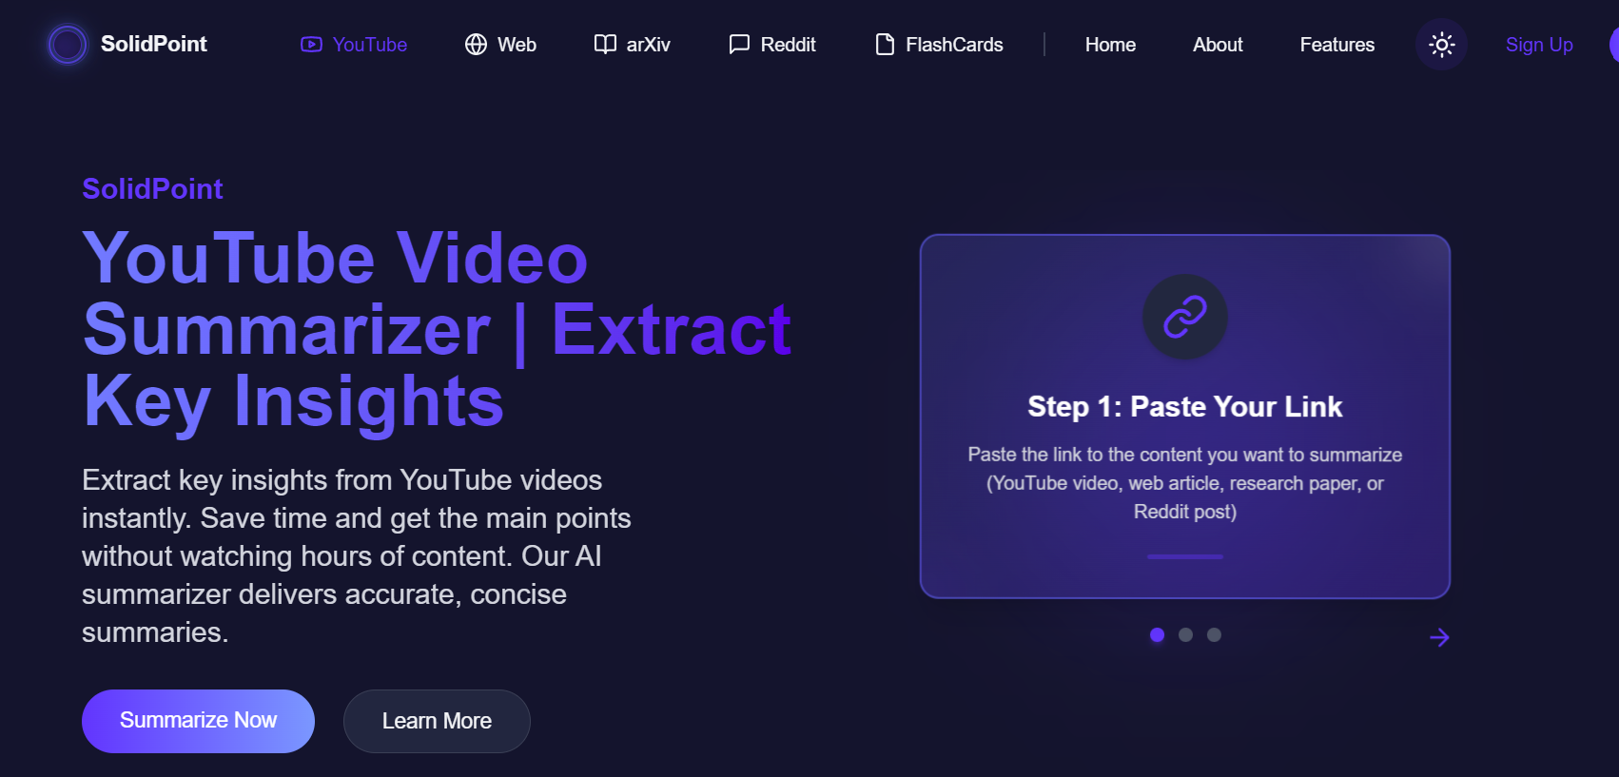The image size is (1619, 777).
Task: Select the third carousel dot indicator
Action: tap(1214, 635)
